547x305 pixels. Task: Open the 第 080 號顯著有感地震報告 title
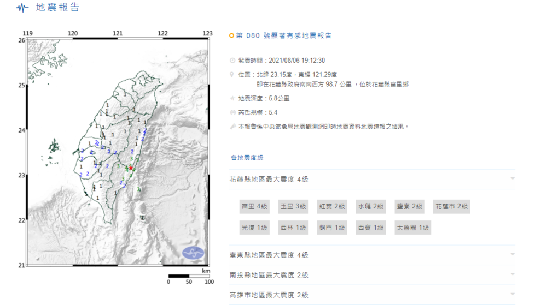pyautogui.click(x=283, y=35)
